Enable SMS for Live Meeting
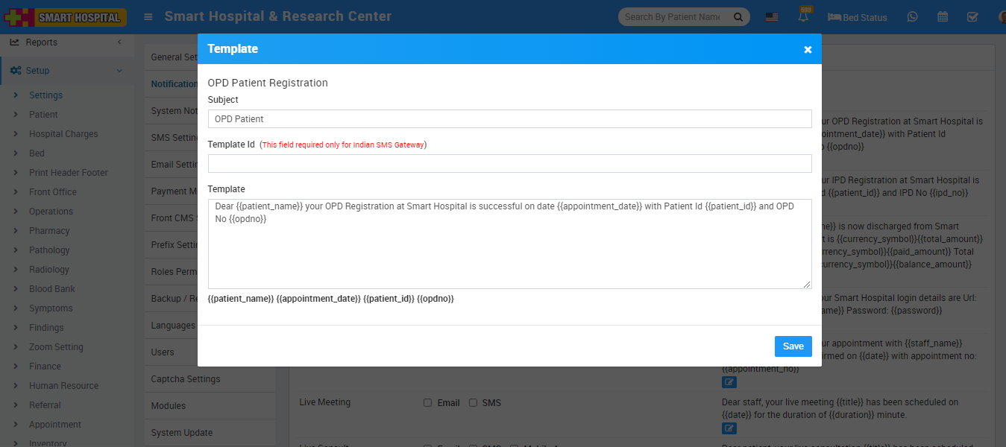 point(473,403)
